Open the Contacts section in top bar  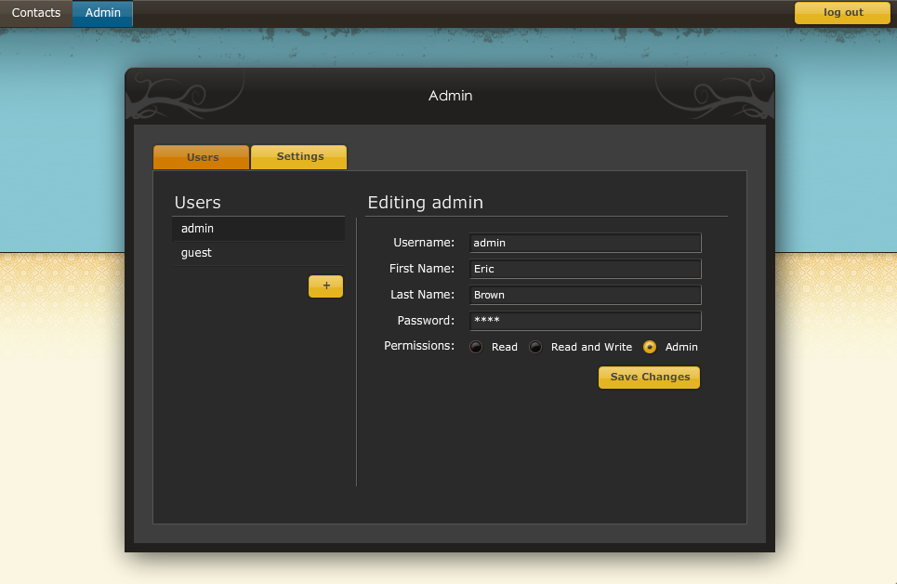pos(36,13)
